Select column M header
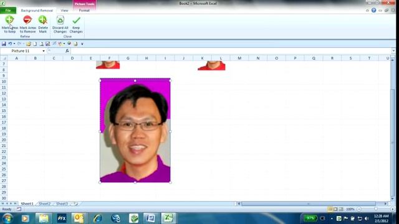This screenshot has width=399, height=224. (x=239, y=58)
